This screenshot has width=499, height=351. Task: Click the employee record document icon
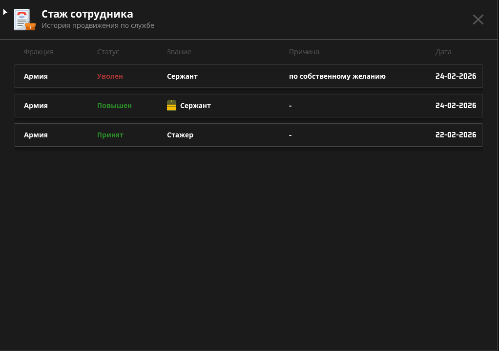pyautogui.click(x=24, y=20)
